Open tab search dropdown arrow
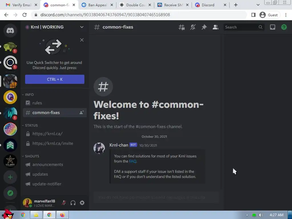Image resolution: width=292 pixels, height=219 pixels. [x=258, y=5]
